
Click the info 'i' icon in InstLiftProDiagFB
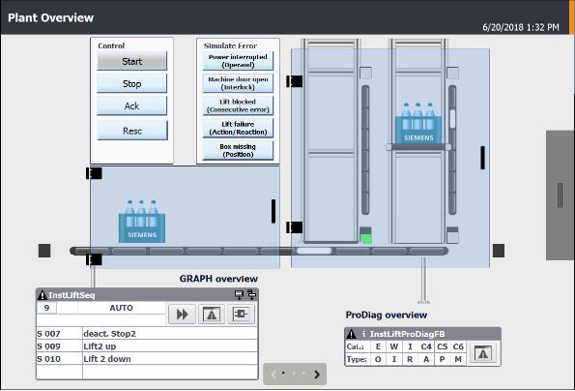tap(363, 334)
